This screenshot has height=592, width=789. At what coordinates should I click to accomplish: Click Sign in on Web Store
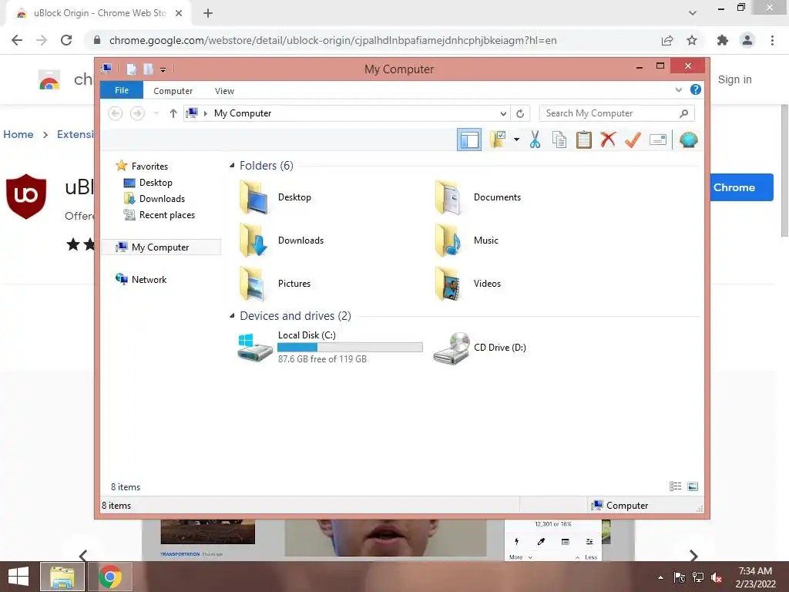click(734, 79)
